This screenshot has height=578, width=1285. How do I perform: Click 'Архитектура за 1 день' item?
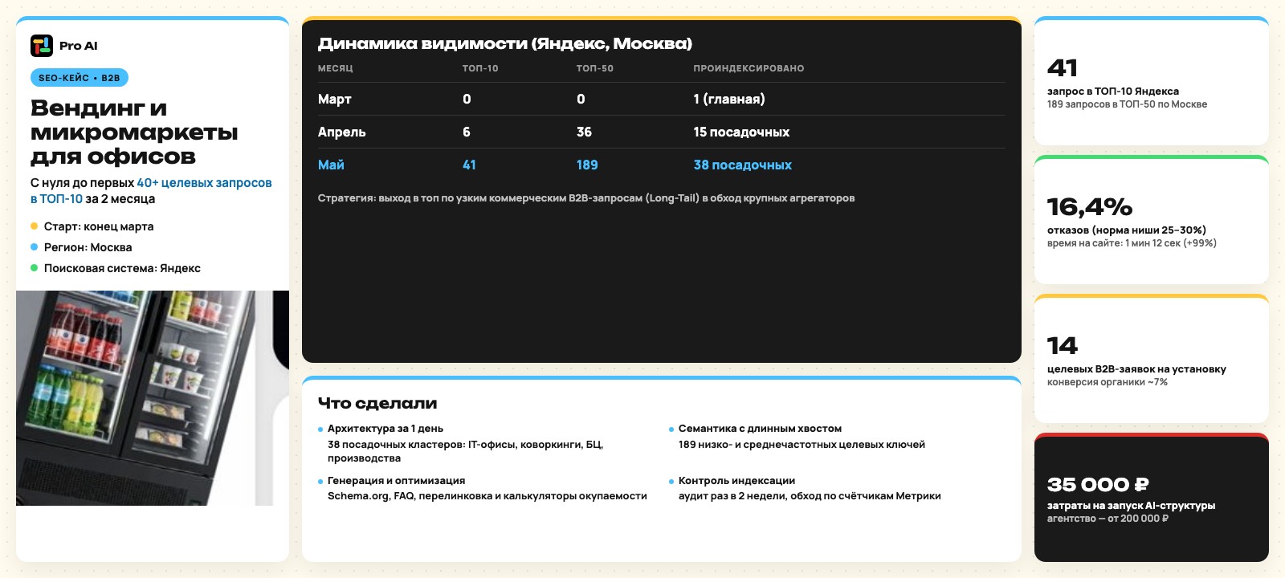tap(385, 429)
